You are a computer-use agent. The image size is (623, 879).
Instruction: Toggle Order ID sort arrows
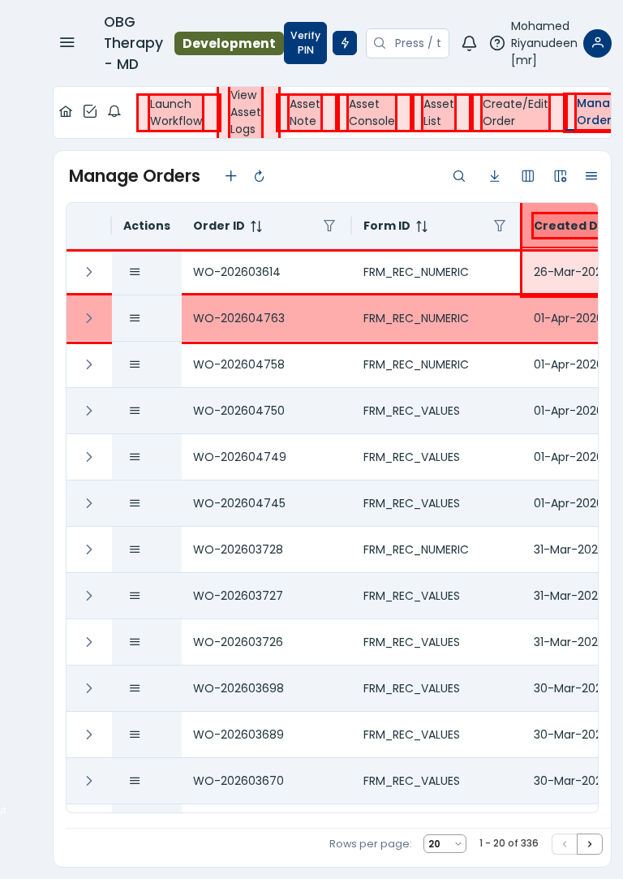(x=256, y=226)
